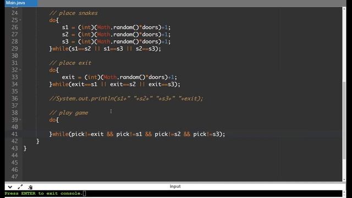The height and width of the screenshot is (198, 352).
Task: Click the s3 assignment on line 28
Action: click(x=116, y=42)
